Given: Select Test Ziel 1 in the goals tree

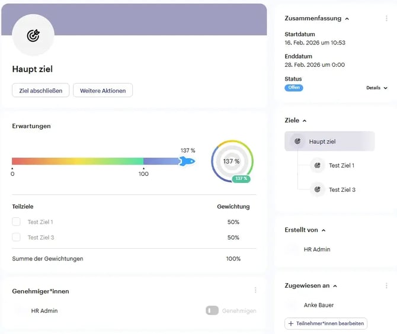Looking at the screenshot, I should pos(341,165).
